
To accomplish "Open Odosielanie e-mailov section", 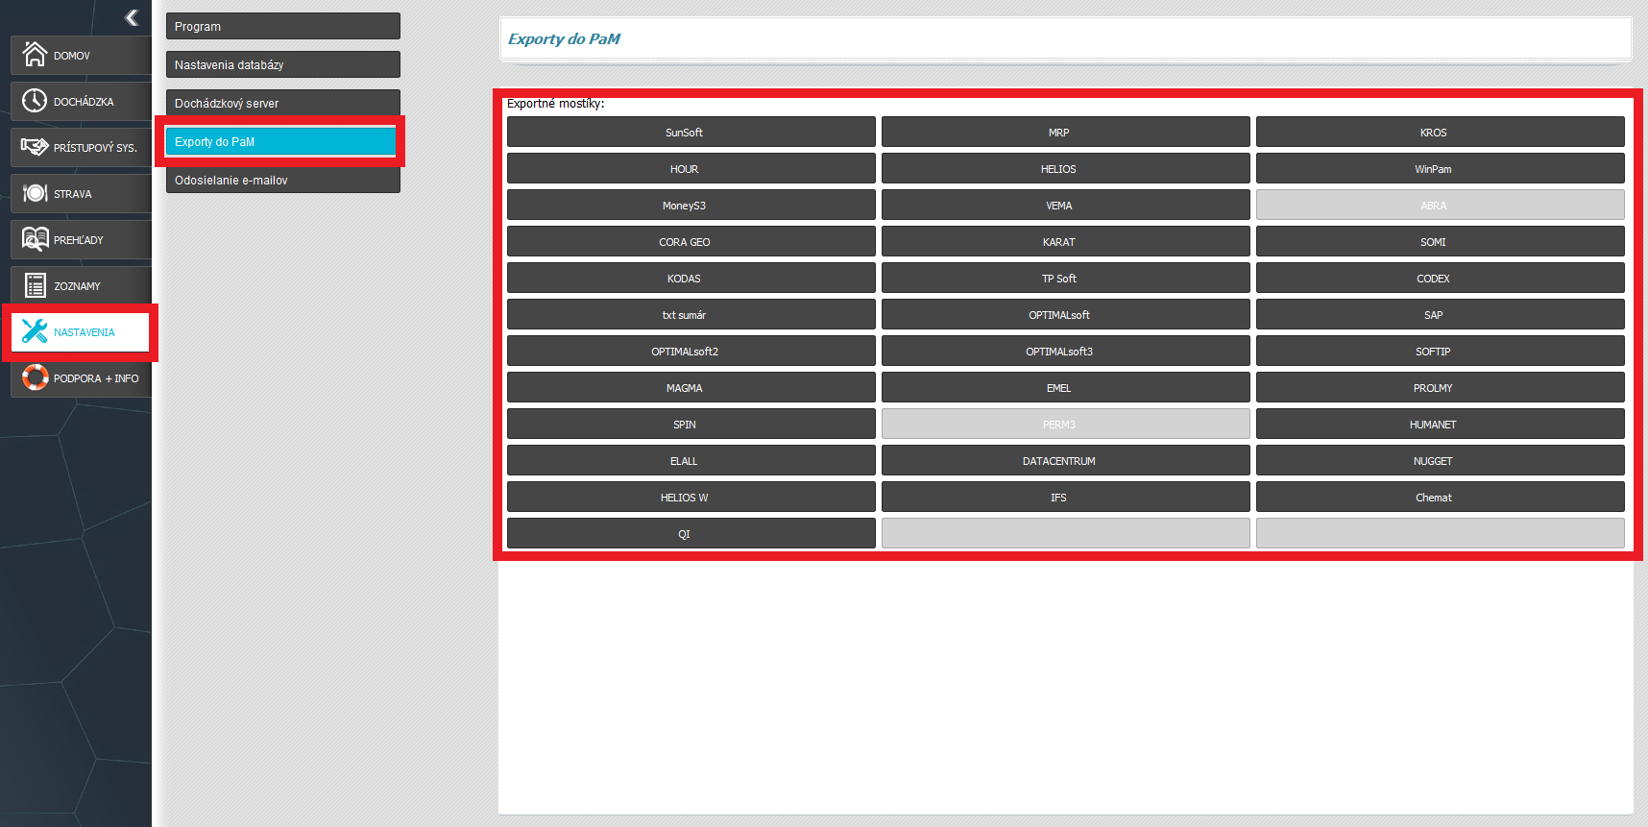I will pyautogui.click(x=283, y=180).
